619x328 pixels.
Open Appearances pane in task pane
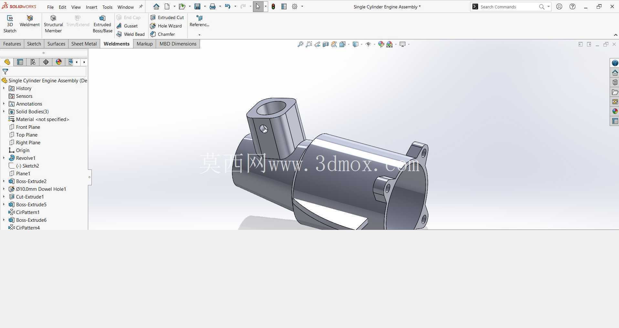tap(615, 111)
